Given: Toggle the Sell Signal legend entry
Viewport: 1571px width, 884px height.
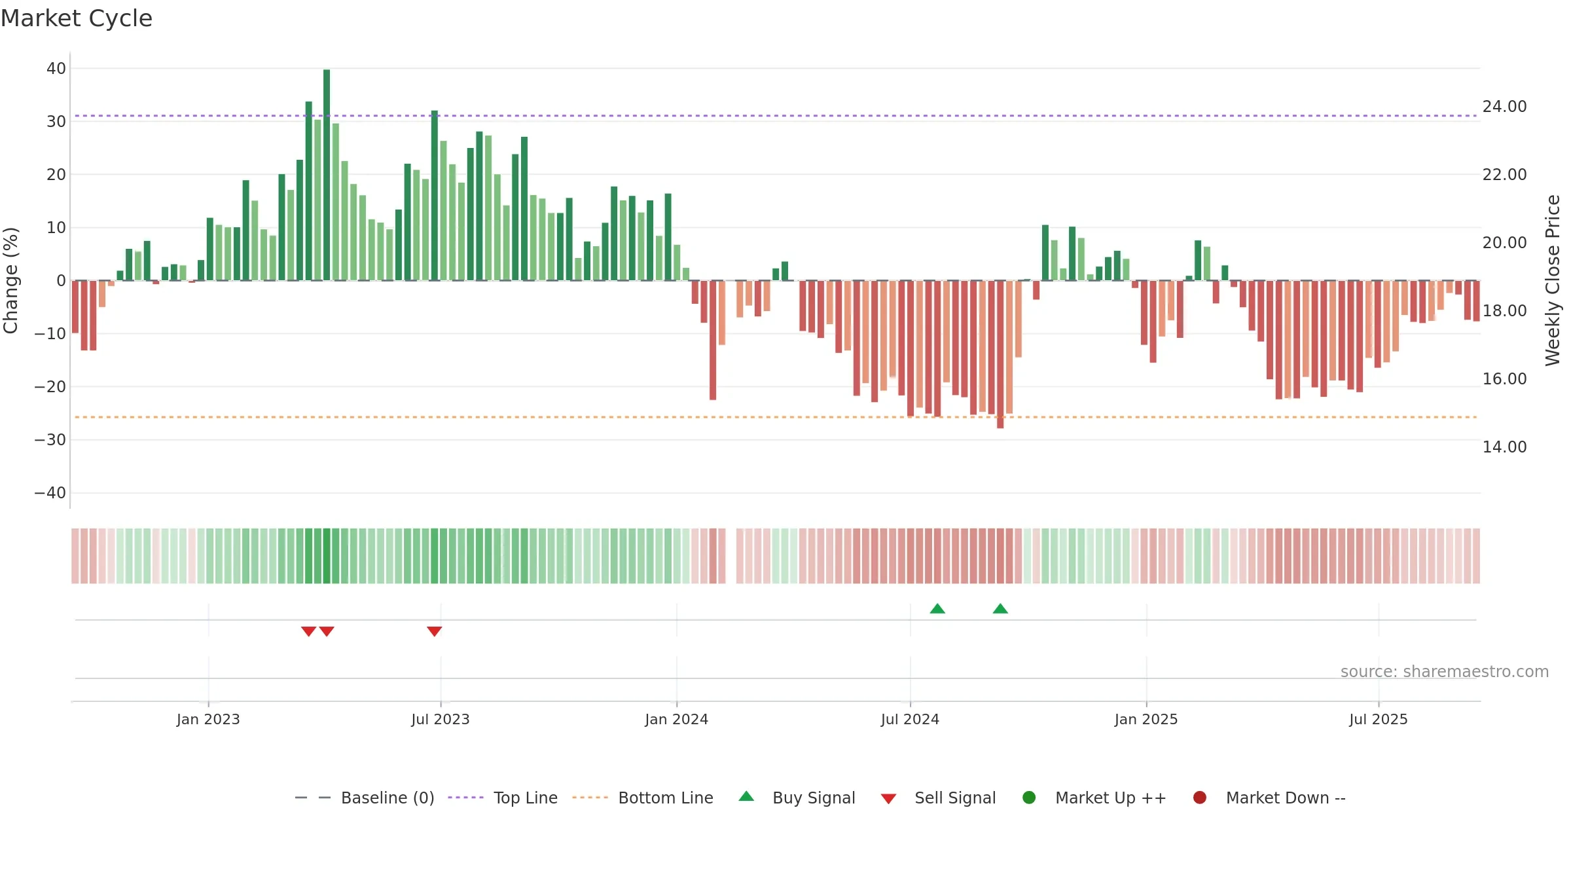Looking at the screenshot, I should pyautogui.click(x=938, y=798).
